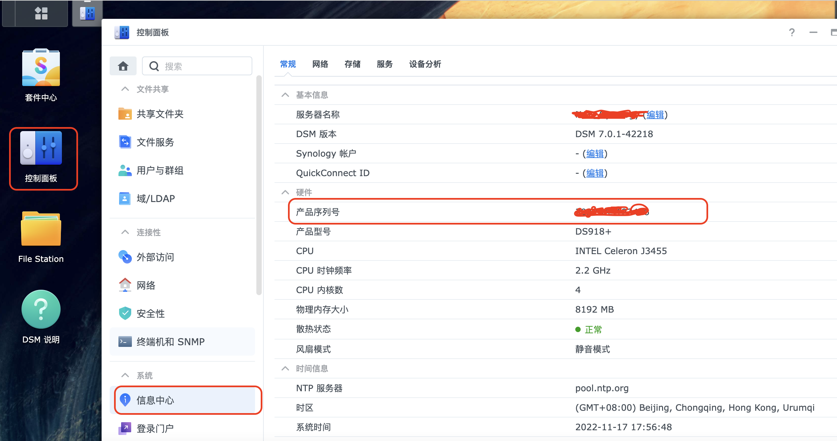The width and height of the screenshot is (837, 441).
Task: Click the External Access icon
Action: [x=125, y=257]
